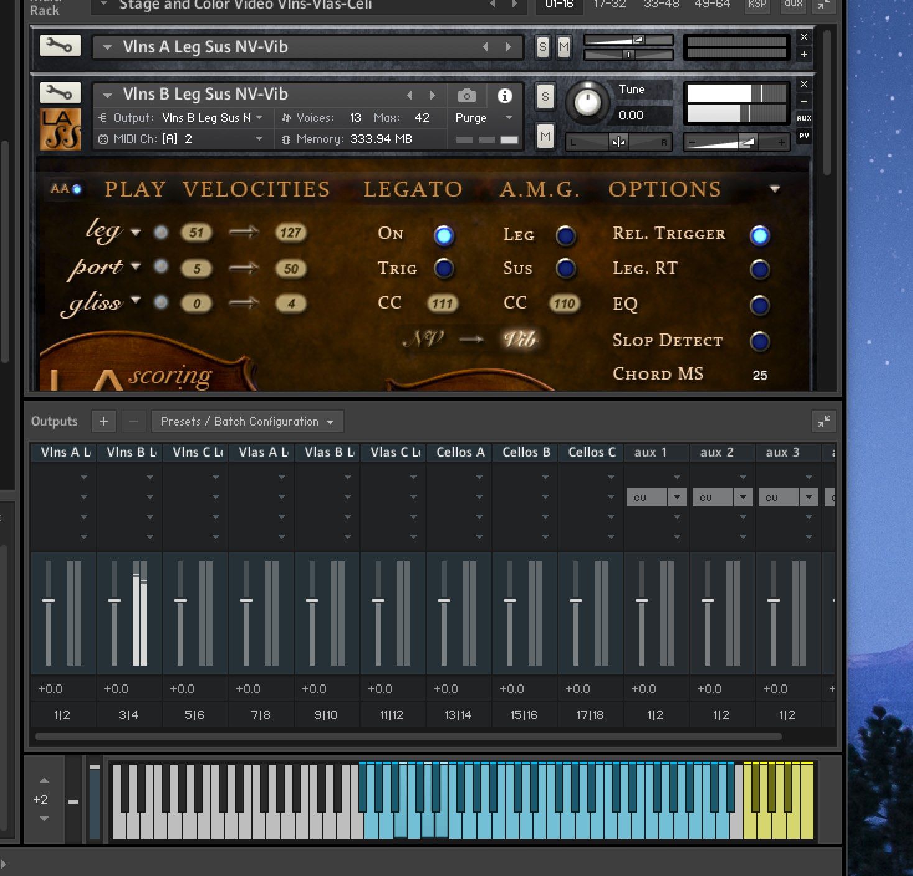
Task: Shift keyboard octave up with arrow
Action: click(x=44, y=780)
